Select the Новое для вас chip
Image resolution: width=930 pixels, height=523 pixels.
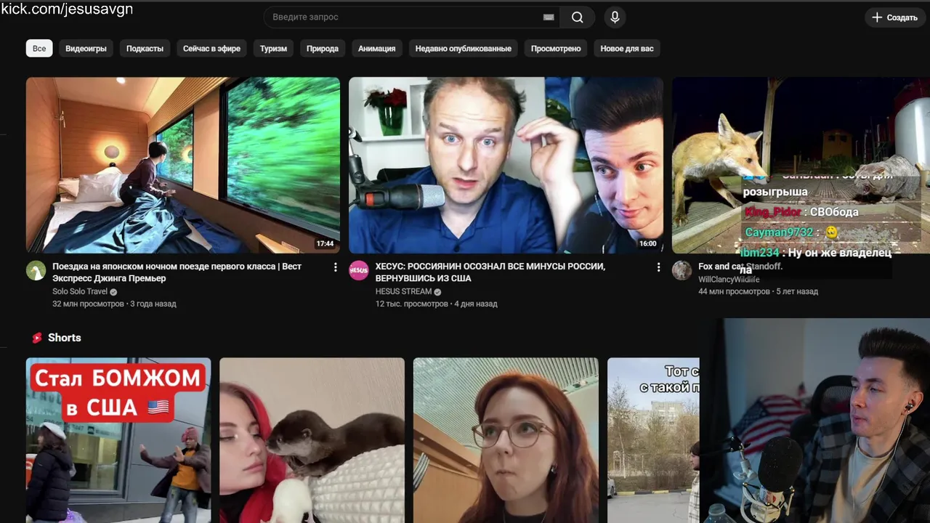[x=627, y=49]
